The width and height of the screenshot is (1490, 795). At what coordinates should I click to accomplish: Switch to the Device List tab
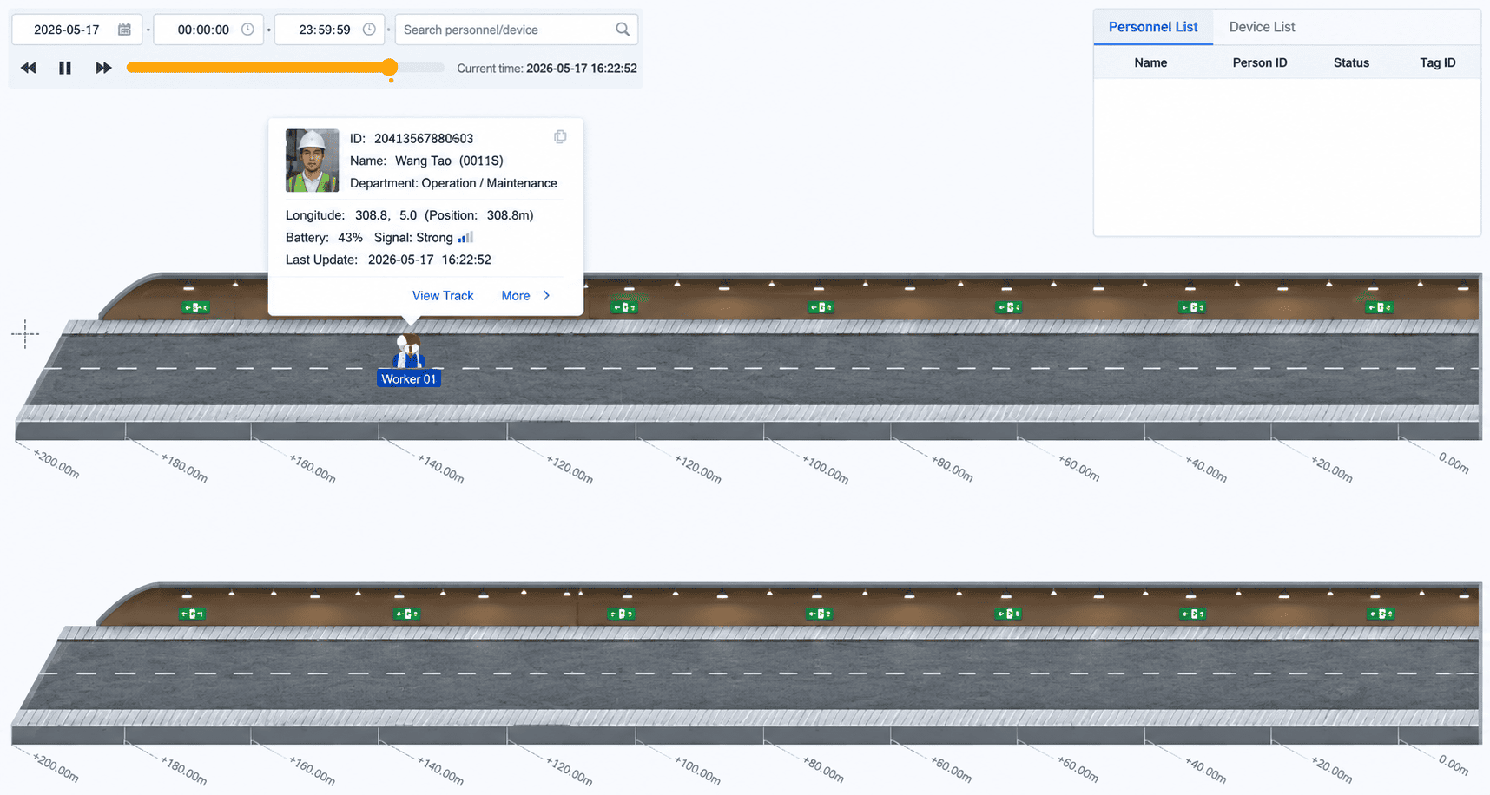[x=1262, y=27]
